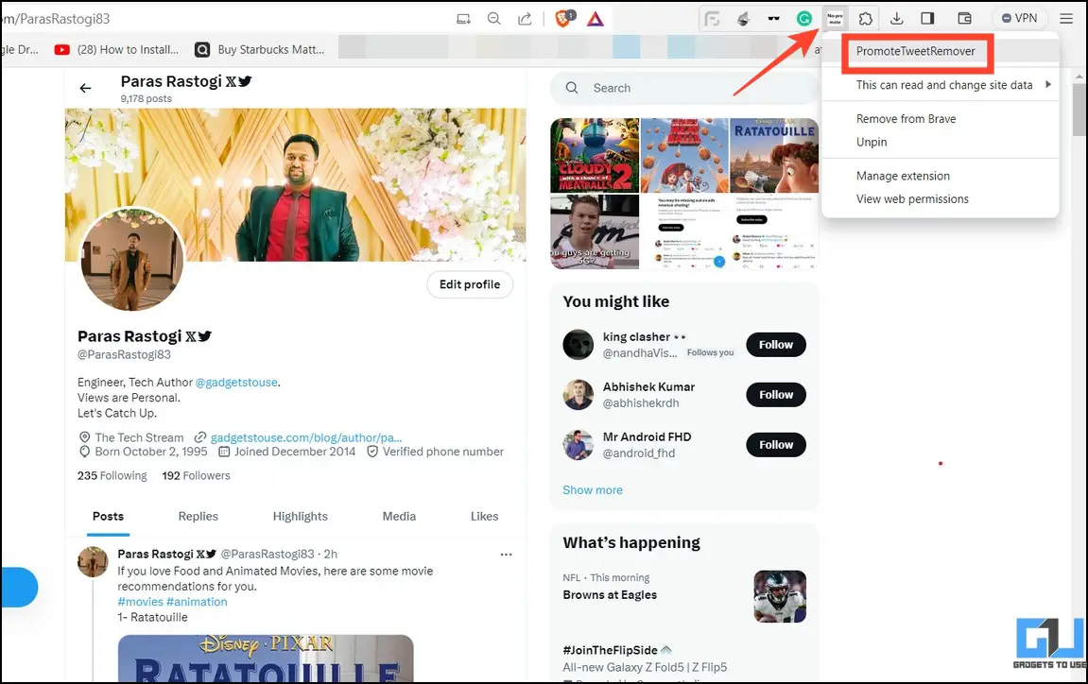Click the share page icon
The width and height of the screenshot is (1088, 684).
pos(525,19)
